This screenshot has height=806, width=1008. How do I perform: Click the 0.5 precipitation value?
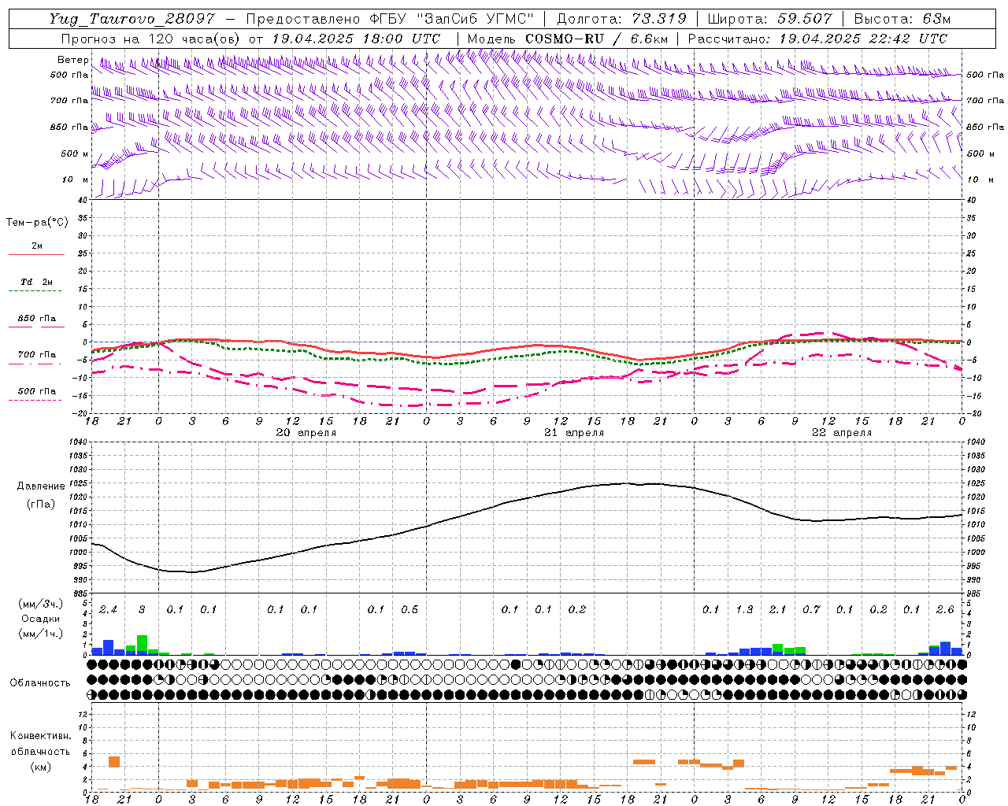[x=409, y=610]
